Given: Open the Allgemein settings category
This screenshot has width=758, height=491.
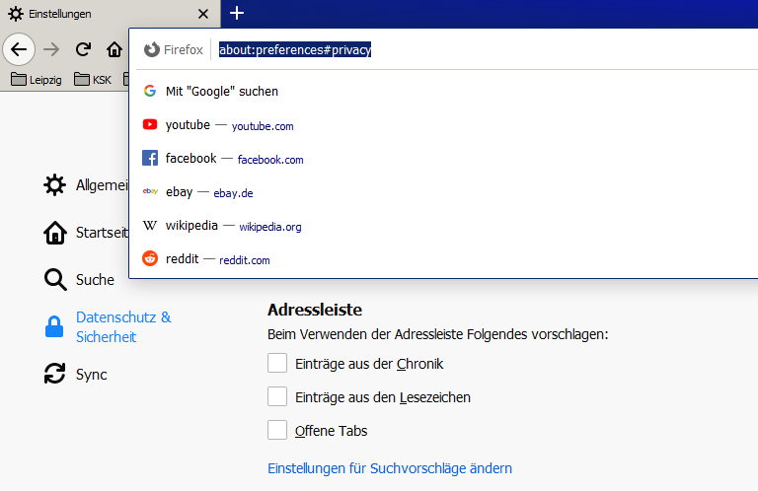Looking at the screenshot, I should pos(86,185).
